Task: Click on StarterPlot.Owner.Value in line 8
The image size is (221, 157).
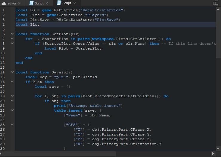Action: [x=72, y=44]
